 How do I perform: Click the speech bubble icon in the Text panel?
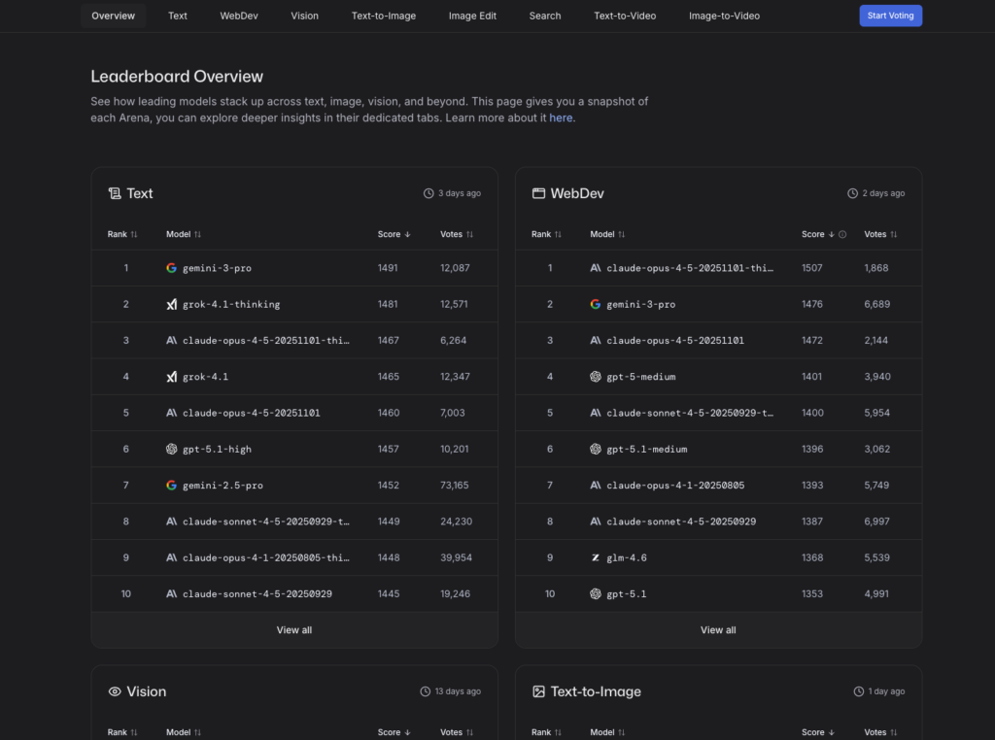pyautogui.click(x=115, y=193)
